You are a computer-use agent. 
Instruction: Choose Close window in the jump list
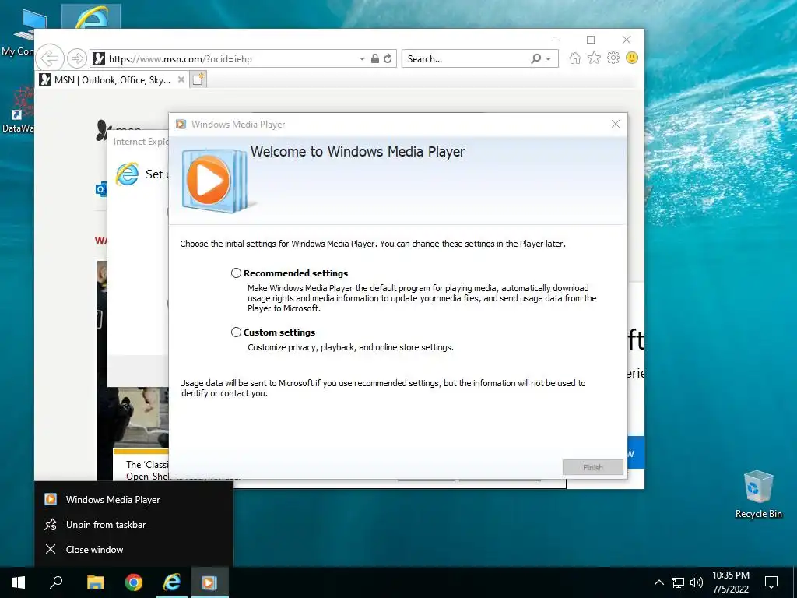click(x=133, y=550)
